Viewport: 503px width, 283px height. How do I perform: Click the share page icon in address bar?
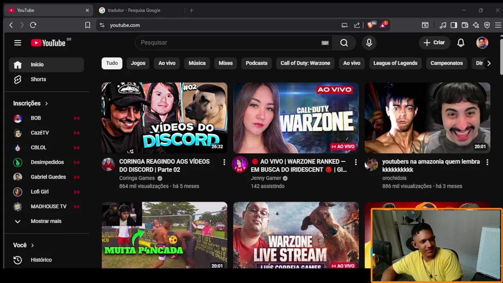357,25
